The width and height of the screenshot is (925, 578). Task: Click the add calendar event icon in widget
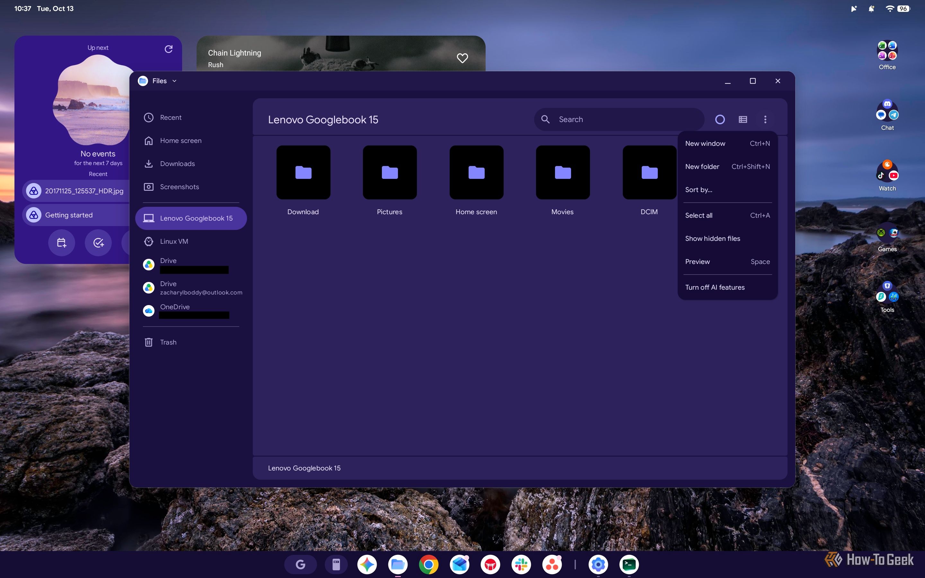pos(62,243)
